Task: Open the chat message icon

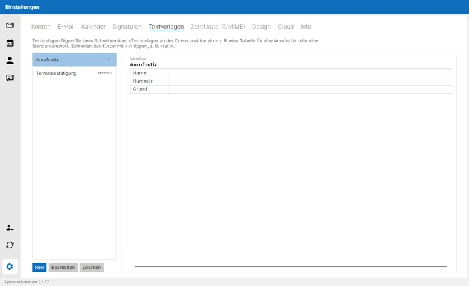Action: click(10, 78)
